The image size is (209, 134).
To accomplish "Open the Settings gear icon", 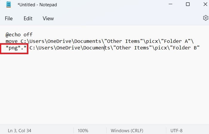I will 205,18.
